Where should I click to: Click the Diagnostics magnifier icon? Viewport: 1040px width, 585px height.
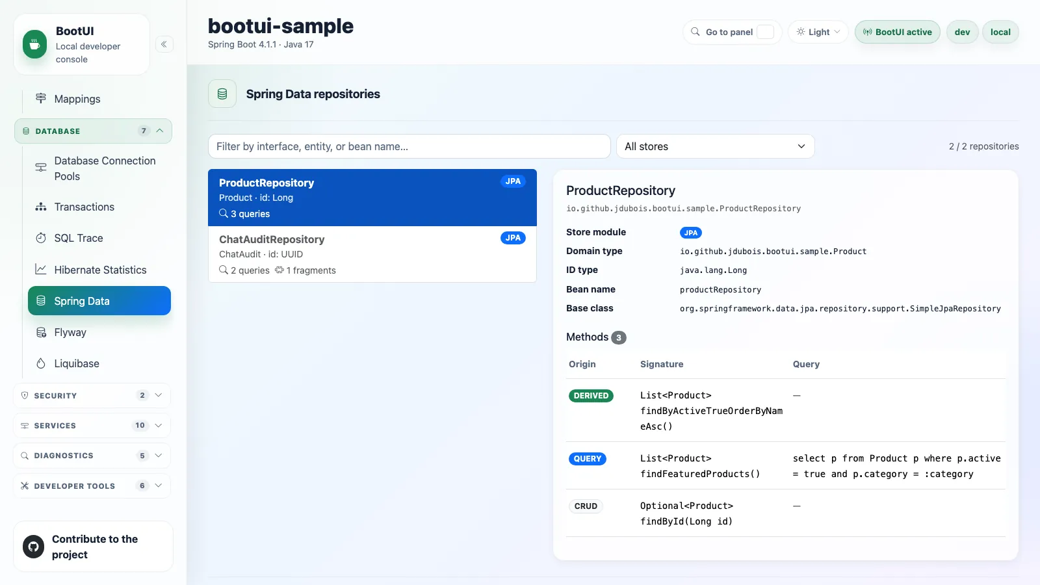coord(25,456)
